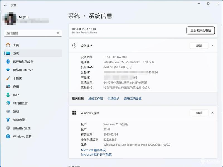Click RAM value 64.0 GB
The width and height of the screenshot is (223, 167).
coord(118,67)
